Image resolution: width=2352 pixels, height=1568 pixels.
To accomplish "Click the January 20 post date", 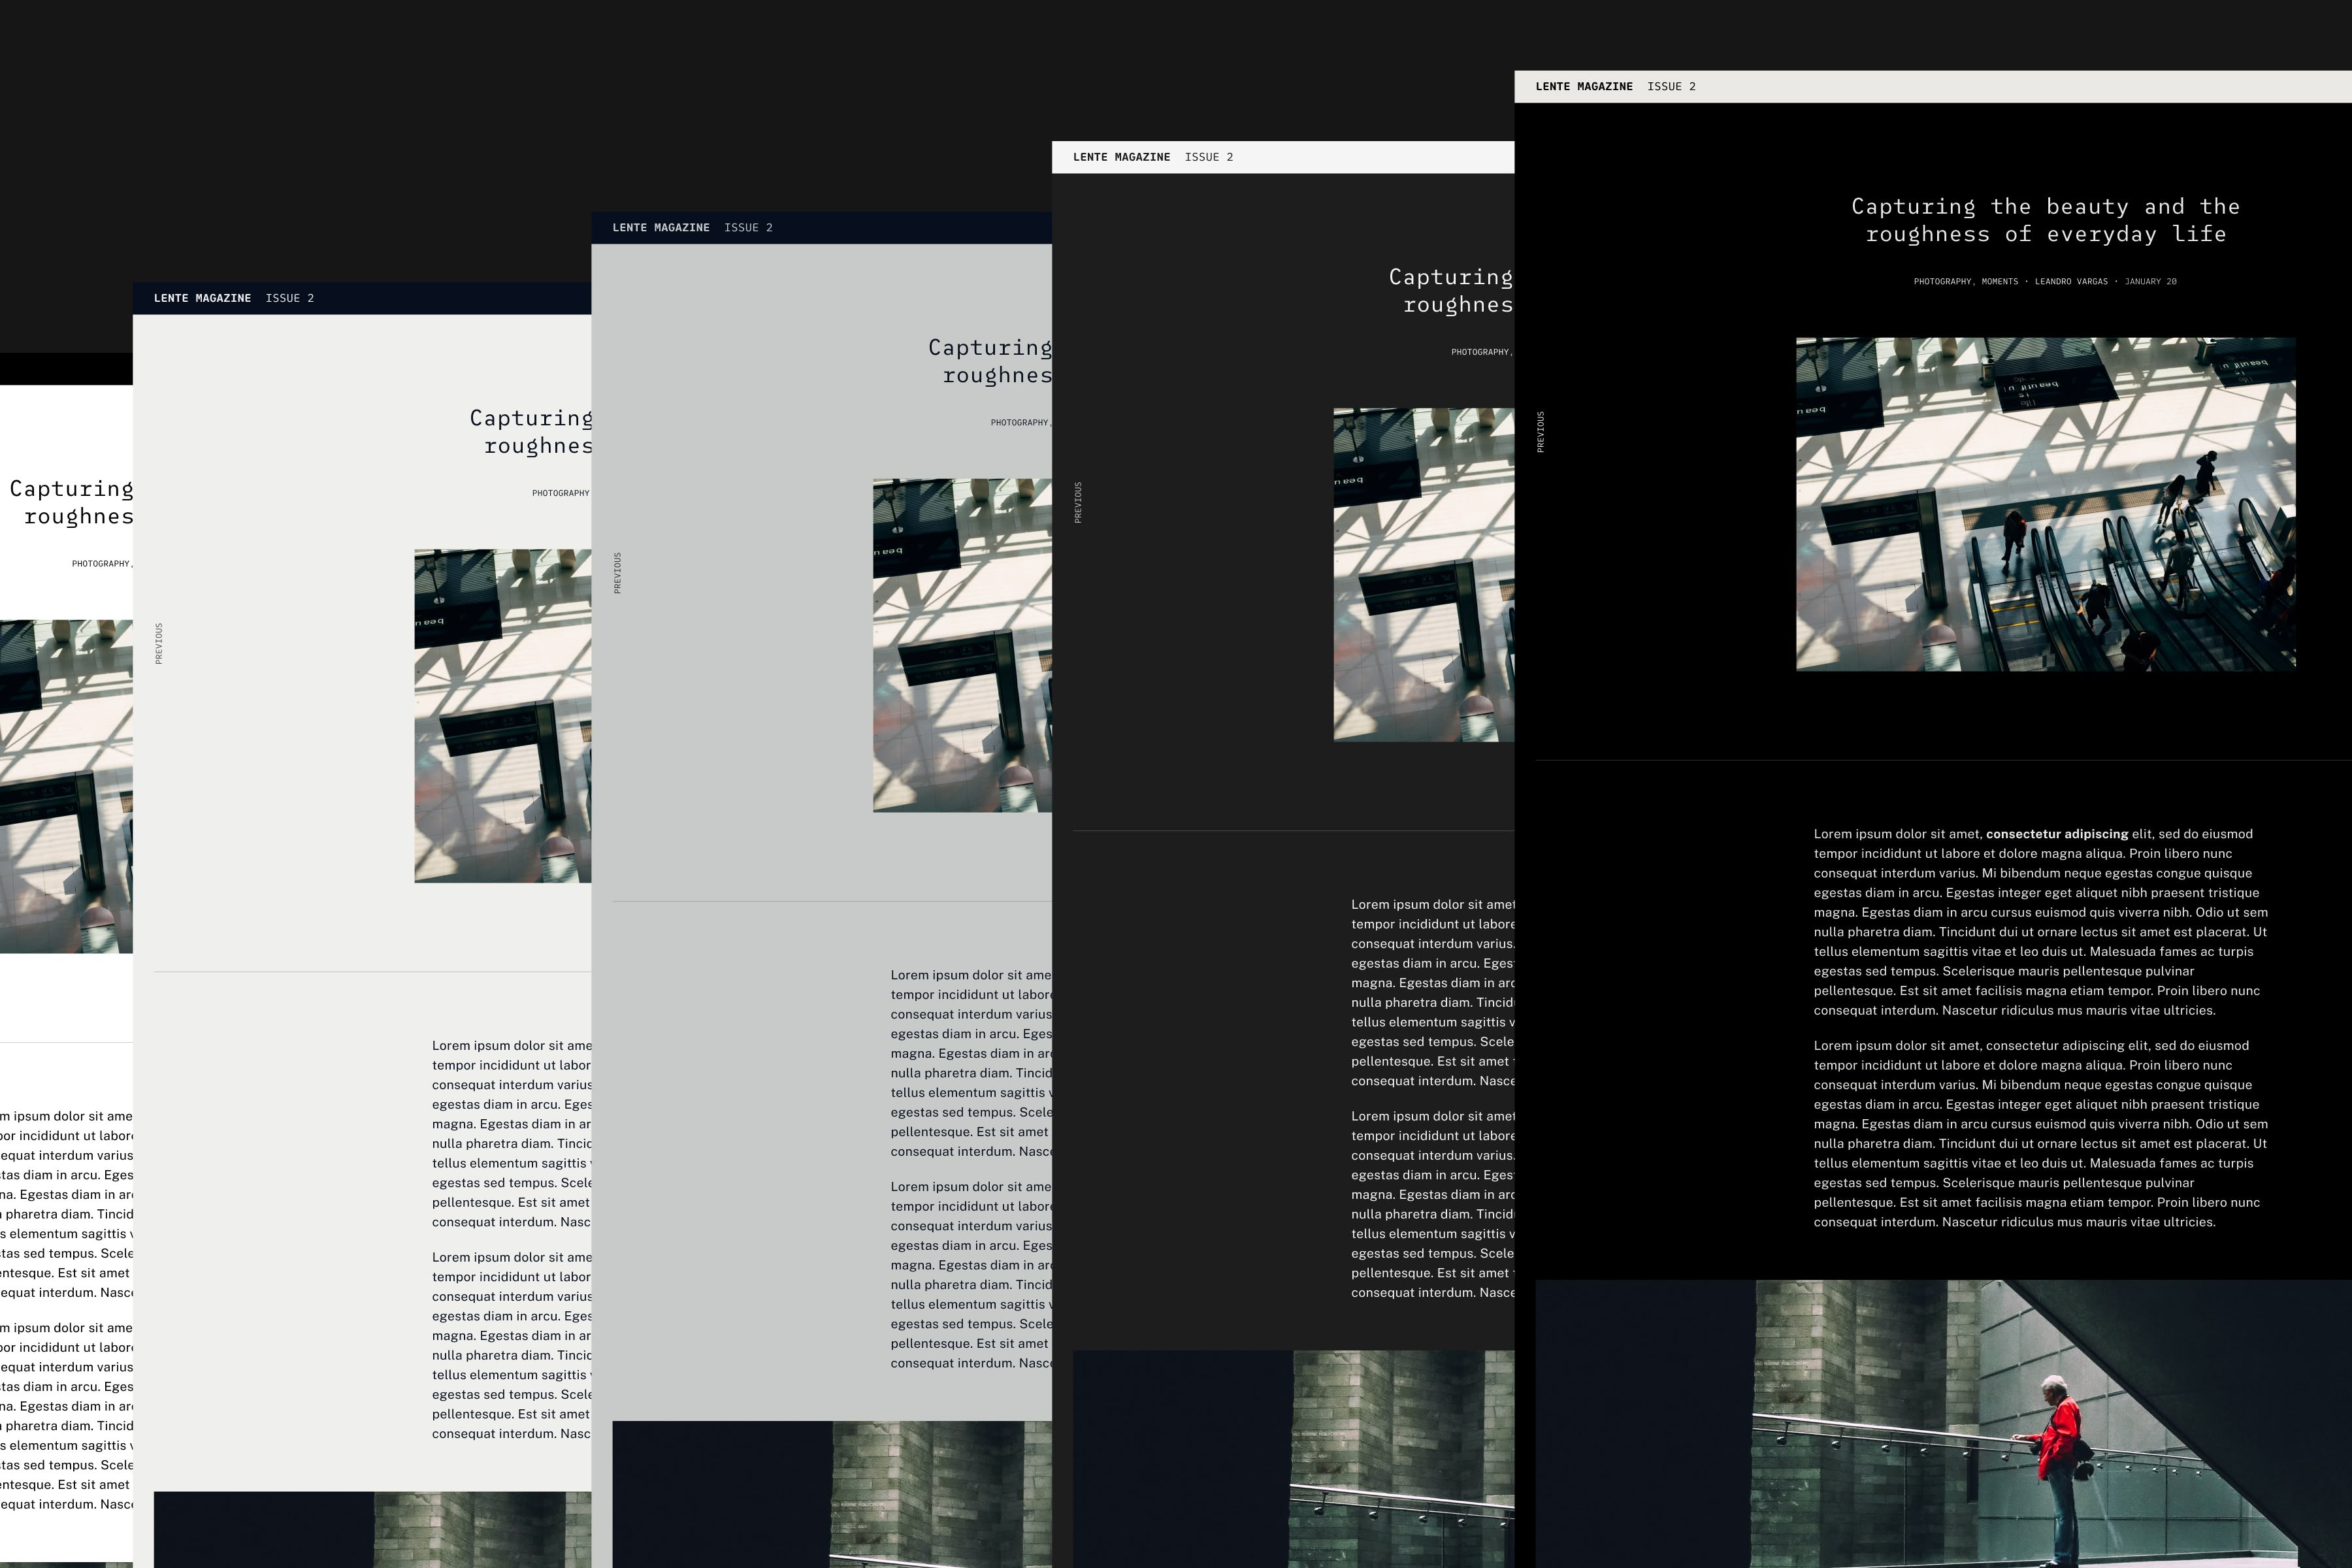I will (2150, 282).
